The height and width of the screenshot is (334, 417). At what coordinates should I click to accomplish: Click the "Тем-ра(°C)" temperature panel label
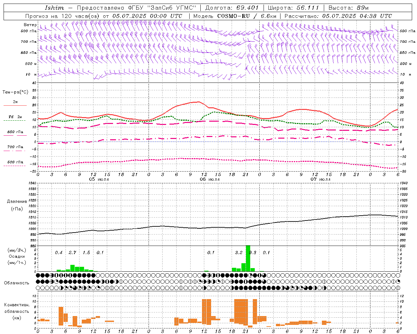[x=15, y=92]
